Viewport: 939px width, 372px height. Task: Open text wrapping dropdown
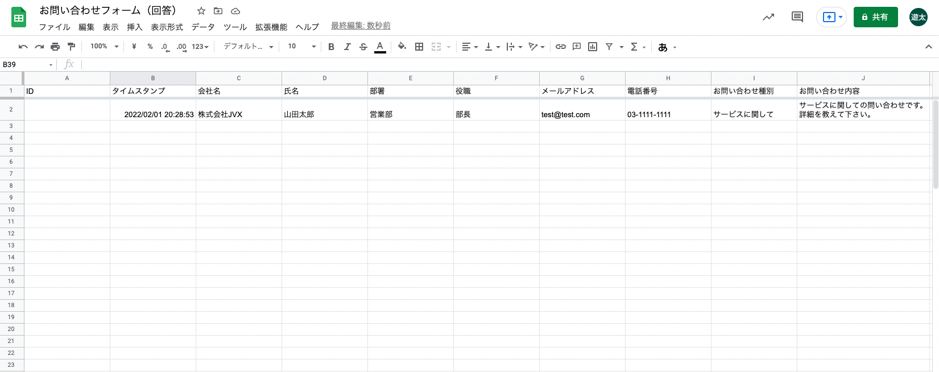tap(514, 47)
